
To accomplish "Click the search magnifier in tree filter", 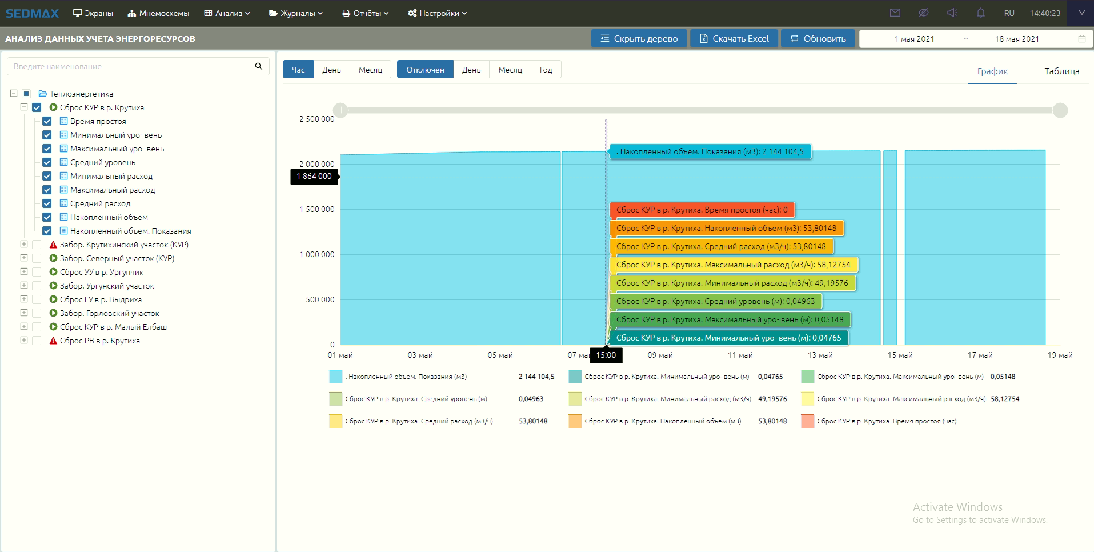I will (x=259, y=66).
